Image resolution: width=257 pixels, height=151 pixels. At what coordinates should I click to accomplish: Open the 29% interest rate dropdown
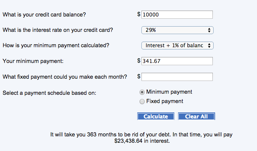pyautogui.click(x=177, y=30)
